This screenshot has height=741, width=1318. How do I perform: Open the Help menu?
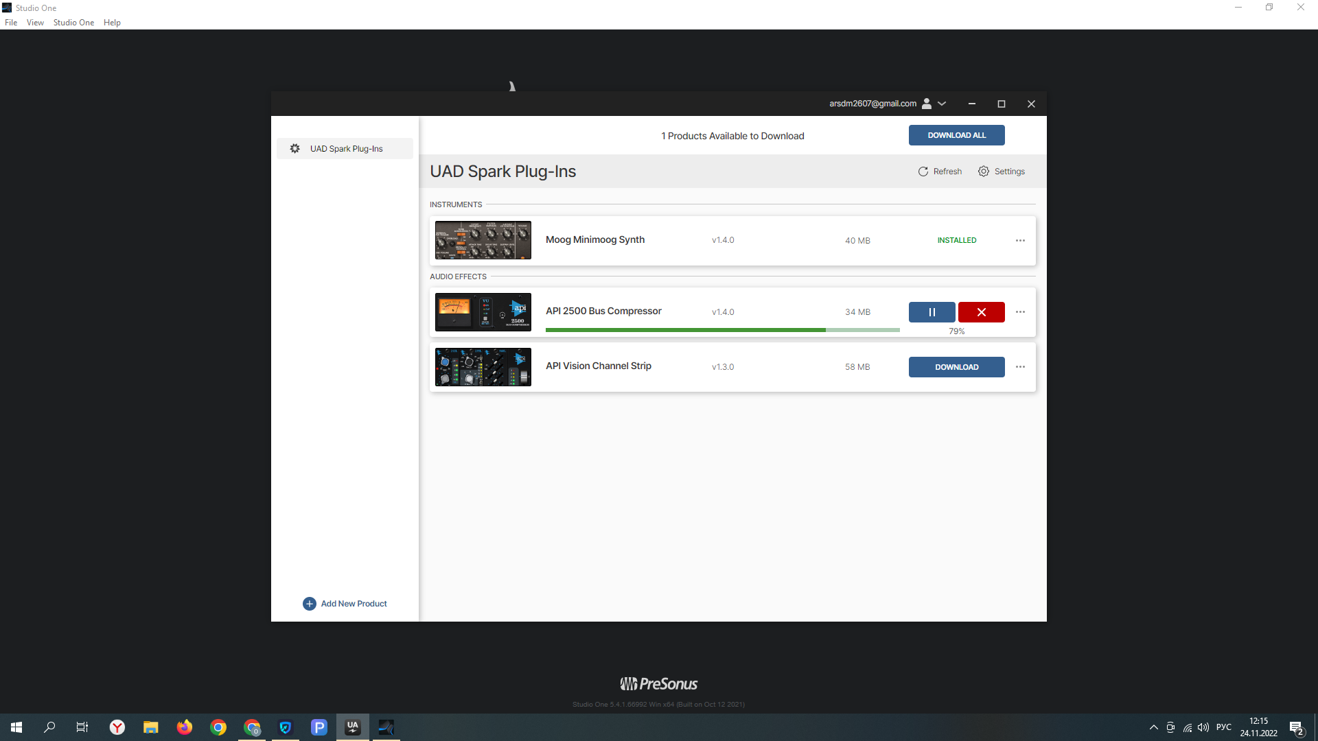tap(112, 23)
